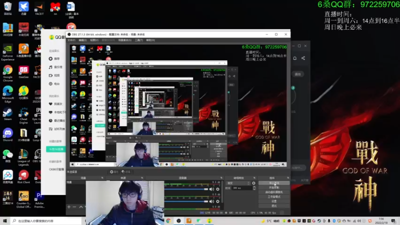Click the volume slider of the second mixer track
Viewport: 400px width, 225px height.
coord(186,201)
